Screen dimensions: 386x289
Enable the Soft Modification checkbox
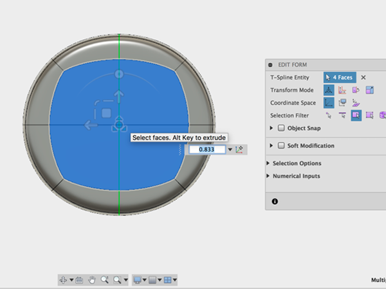pyautogui.click(x=281, y=146)
